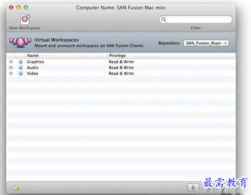Toggle mount status circle for Audio row
This screenshot has height=195, width=251.
[11, 68]
